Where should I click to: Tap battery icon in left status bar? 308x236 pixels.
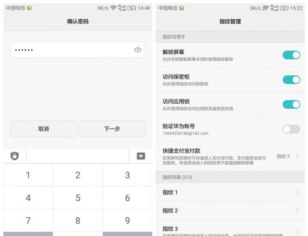tap(132, 8)
